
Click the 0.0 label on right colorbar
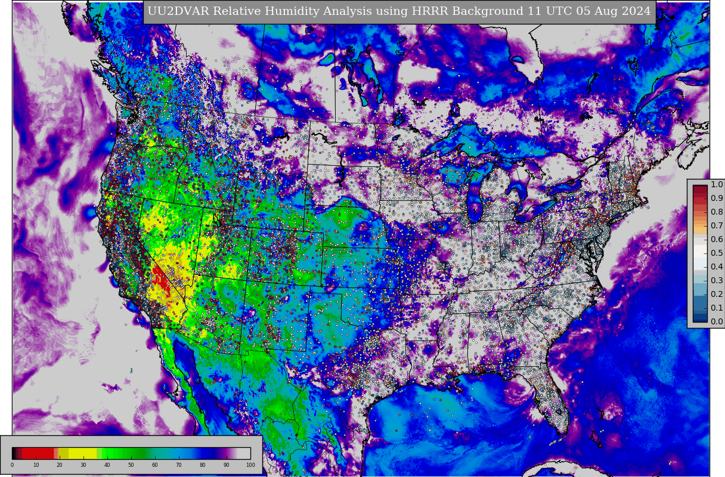click(717, 321)
